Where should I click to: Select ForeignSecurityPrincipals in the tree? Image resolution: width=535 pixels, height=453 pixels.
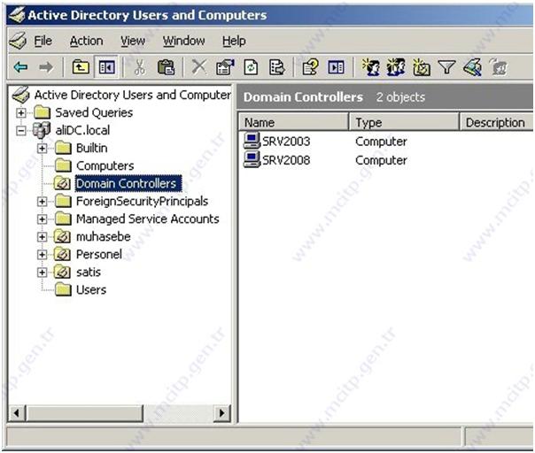point(142,202)
